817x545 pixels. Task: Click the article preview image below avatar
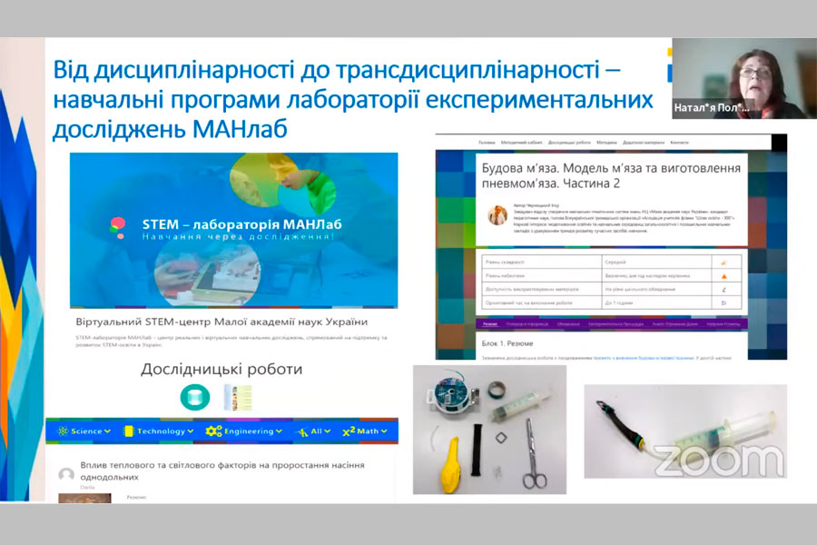point(84,498)
